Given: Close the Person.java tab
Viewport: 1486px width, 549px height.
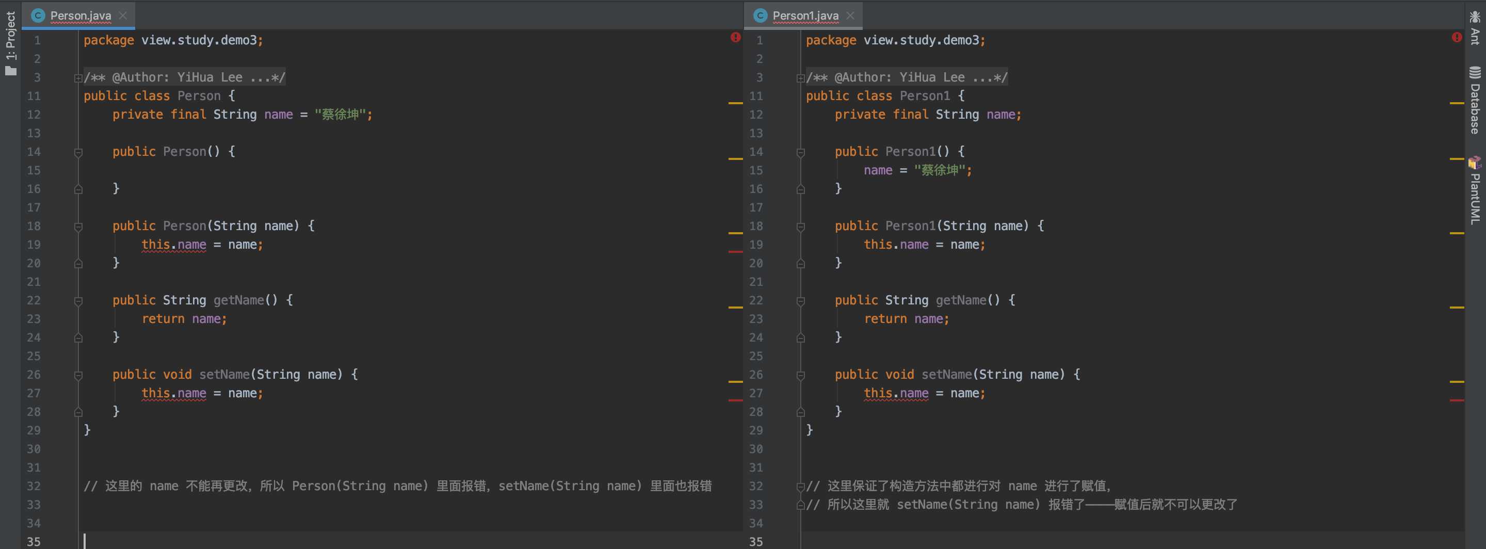Looking at the screenshot, I should (123, 15).
